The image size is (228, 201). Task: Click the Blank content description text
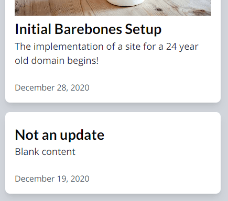[45, 152]
